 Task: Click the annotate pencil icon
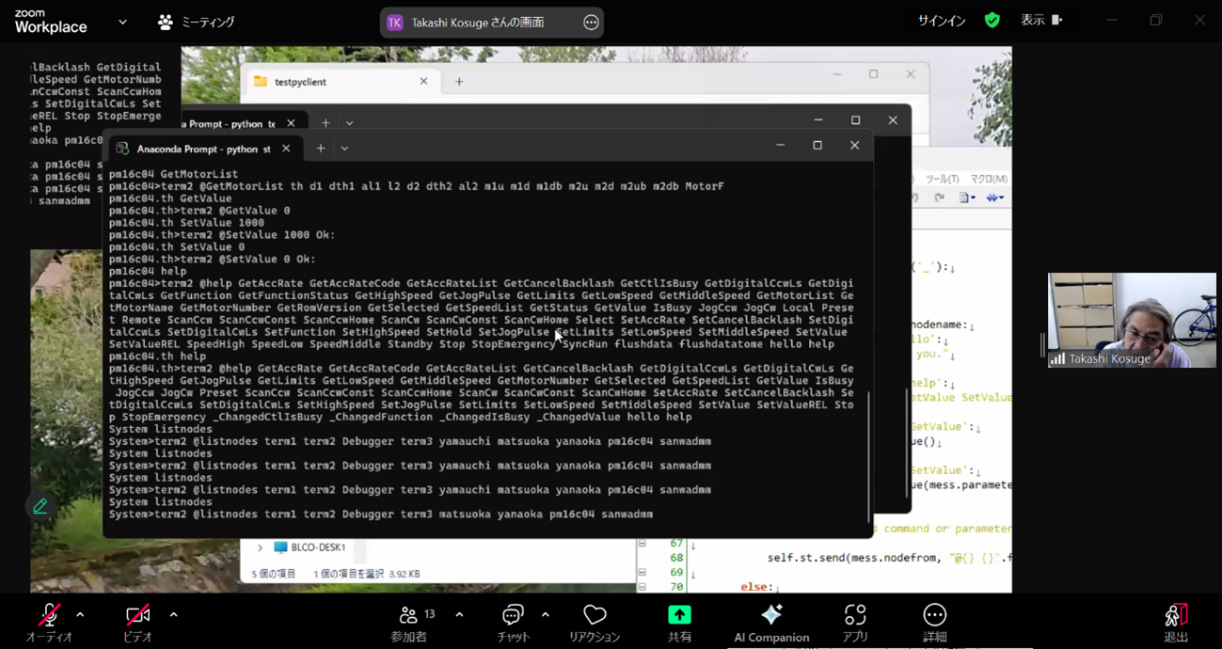click(40, 506)
